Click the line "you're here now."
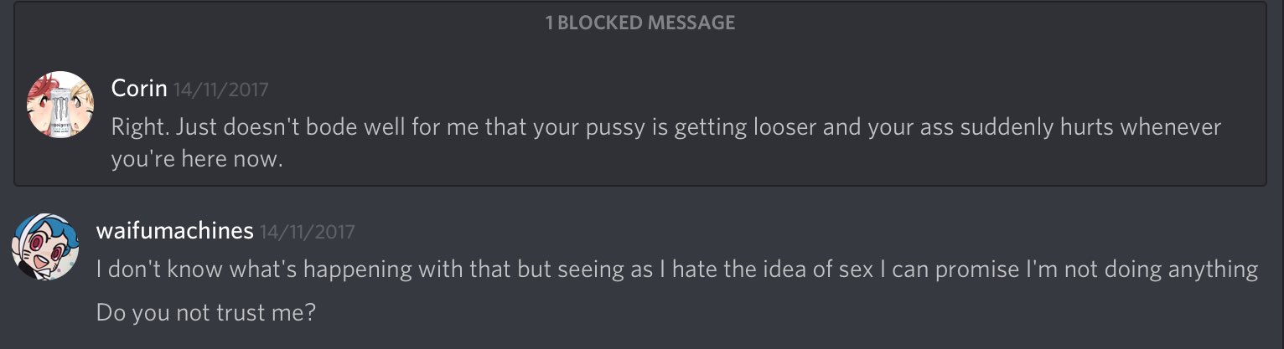Screen dimensions: 1284x349 click(x=197, y=160)
